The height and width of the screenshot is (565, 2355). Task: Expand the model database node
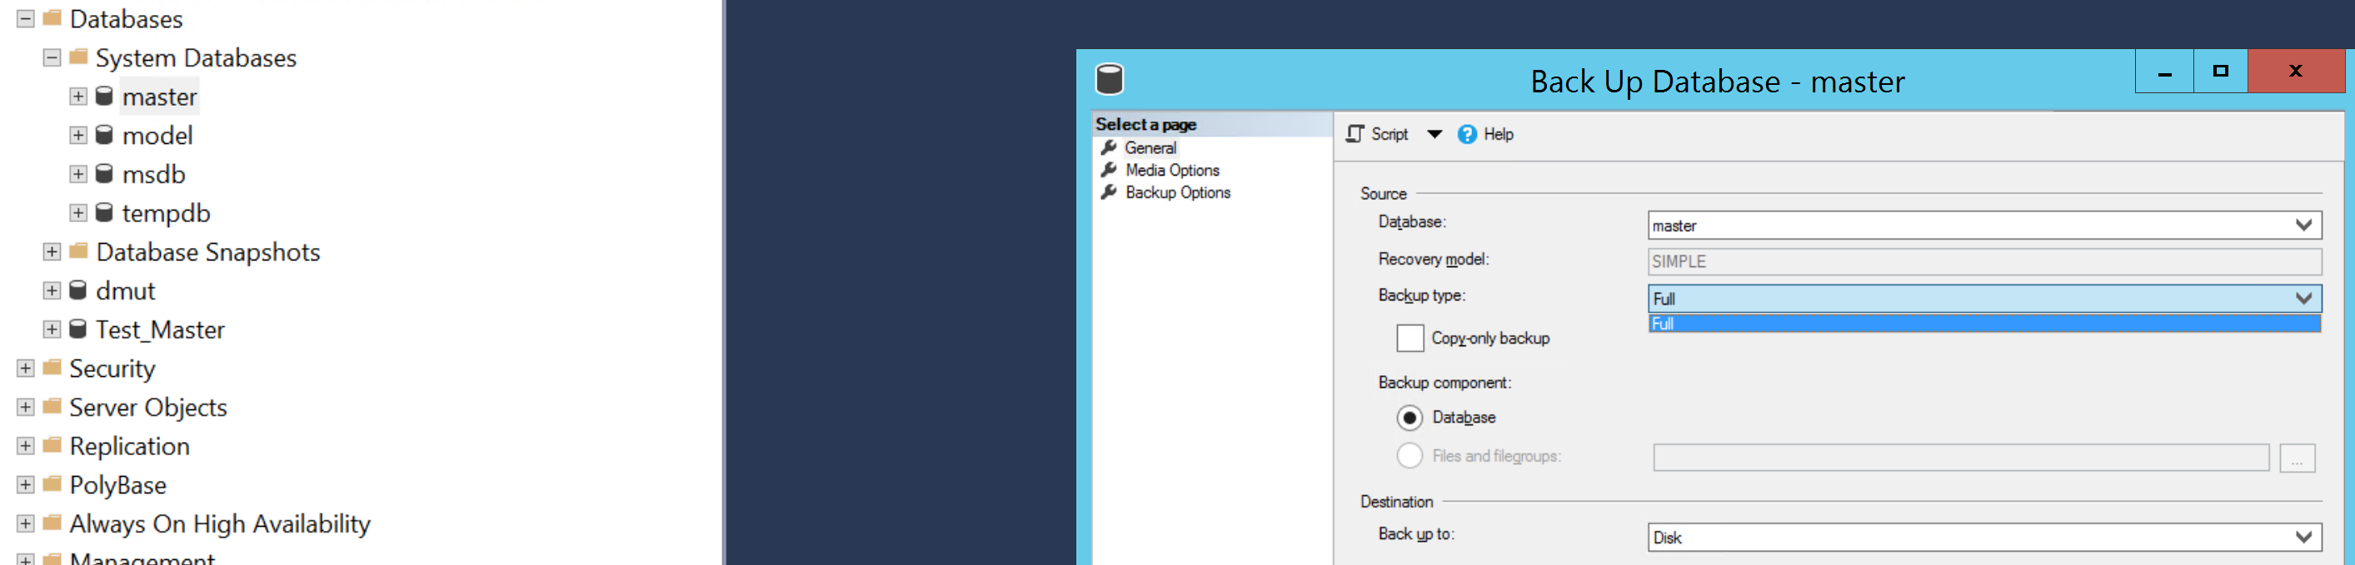(x=78, y=135)
